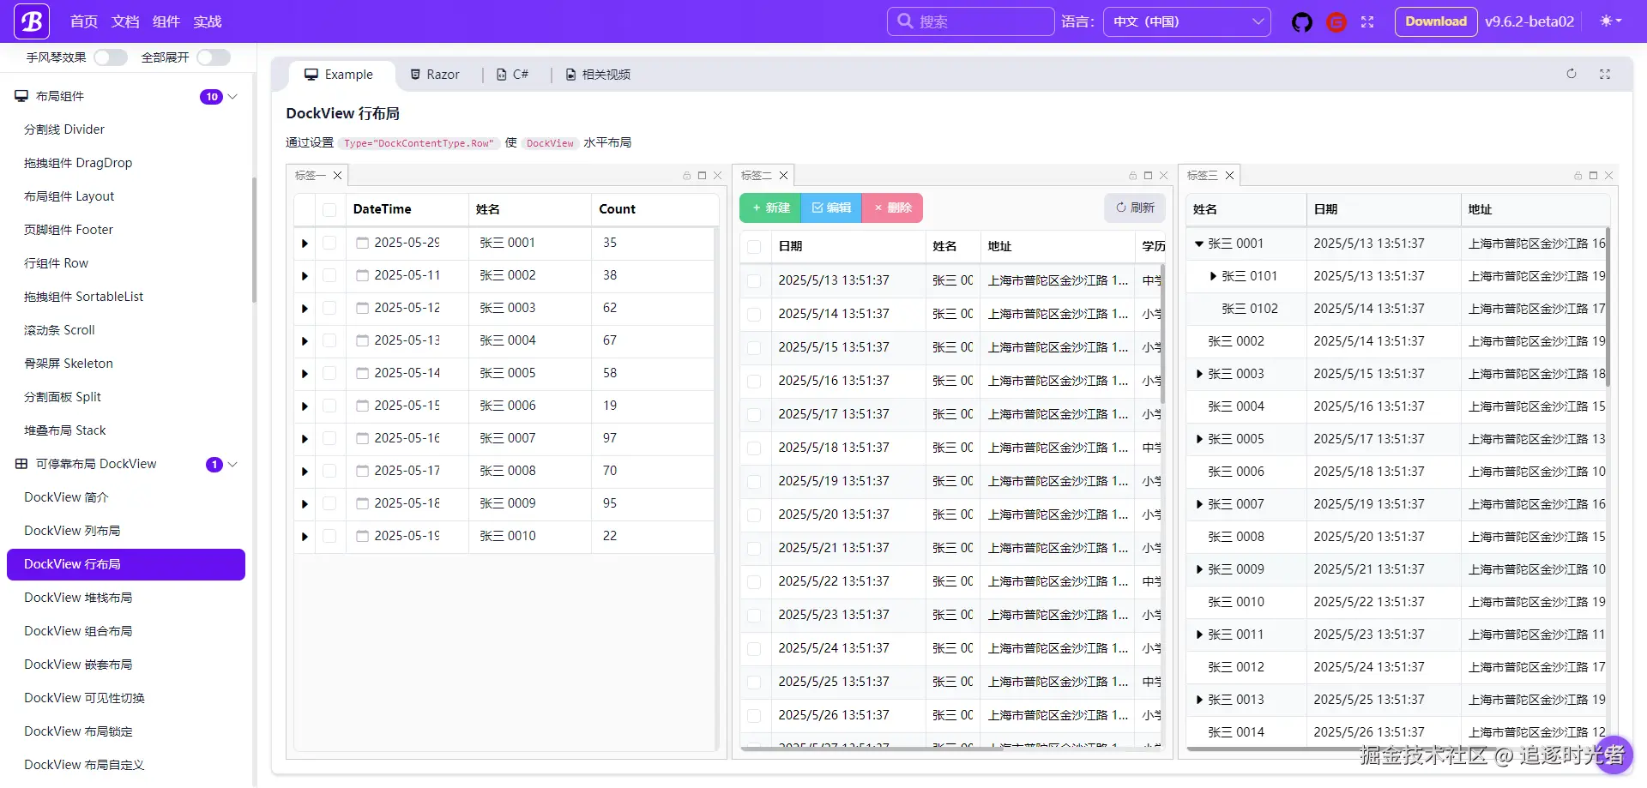
Task: Check the select-all box in 标签二 table
Action: click(x=754, y=247)
